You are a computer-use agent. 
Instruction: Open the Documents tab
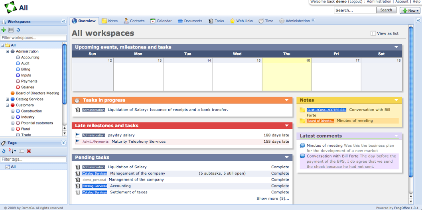tap(190, 21)
